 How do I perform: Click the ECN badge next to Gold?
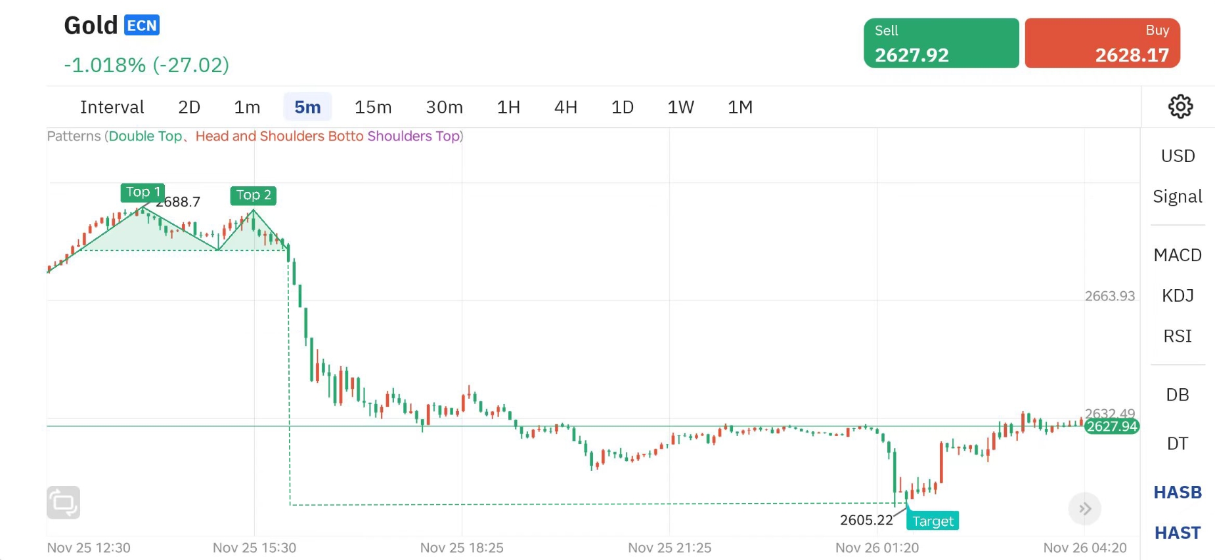(142, 26)
